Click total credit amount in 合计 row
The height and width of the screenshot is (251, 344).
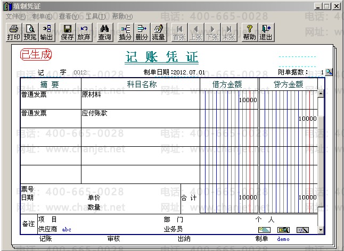pyautogui.click(x=308, y=197)
